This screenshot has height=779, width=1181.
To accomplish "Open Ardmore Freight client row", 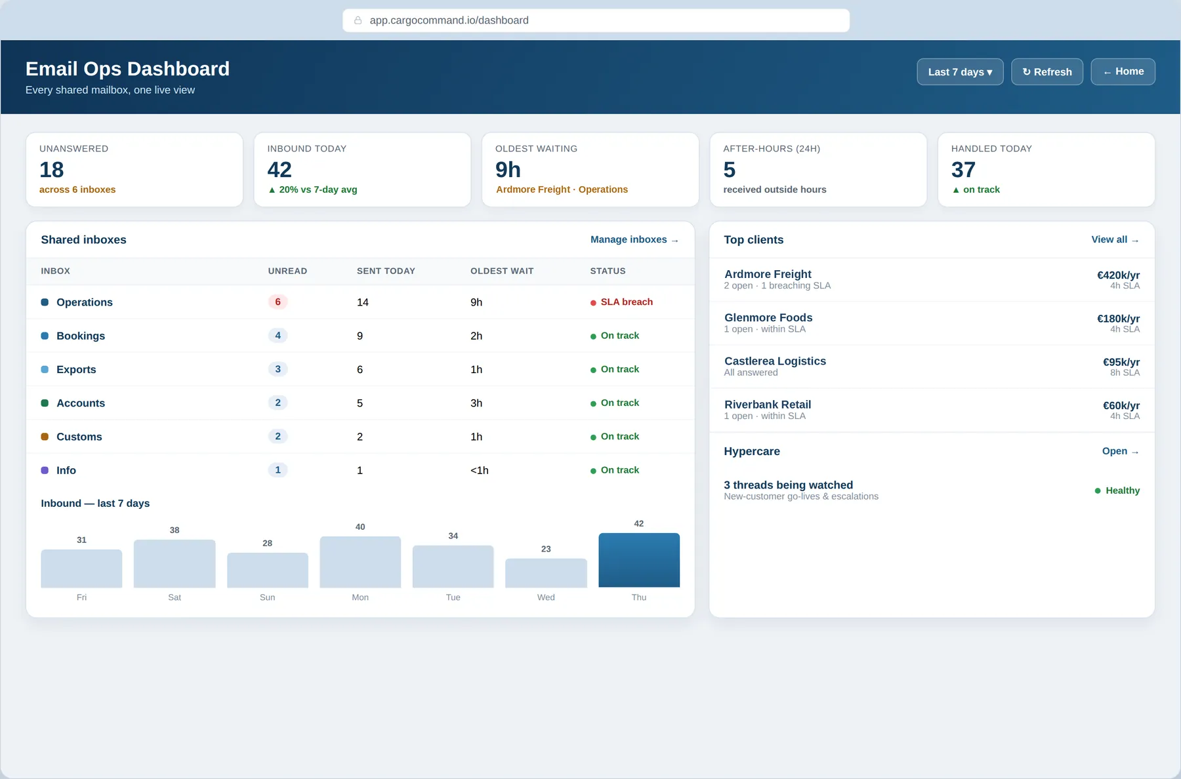I will 932,280.
